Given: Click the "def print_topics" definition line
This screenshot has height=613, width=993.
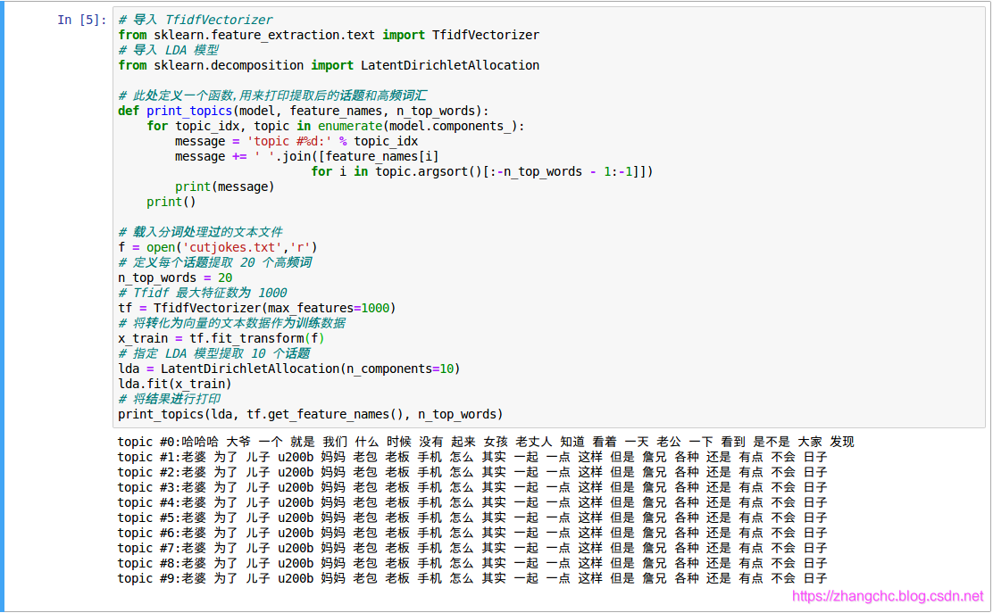Looking at the screenshot, I should pos(304,111).
